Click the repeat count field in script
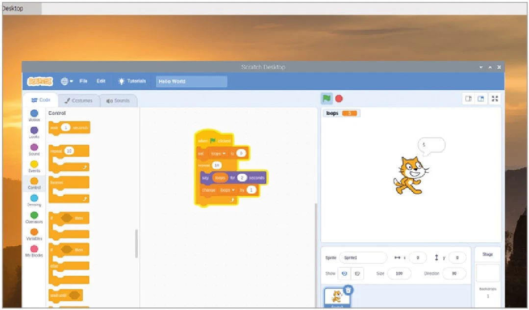Screen dimensions: 529x310 point(217,165)
